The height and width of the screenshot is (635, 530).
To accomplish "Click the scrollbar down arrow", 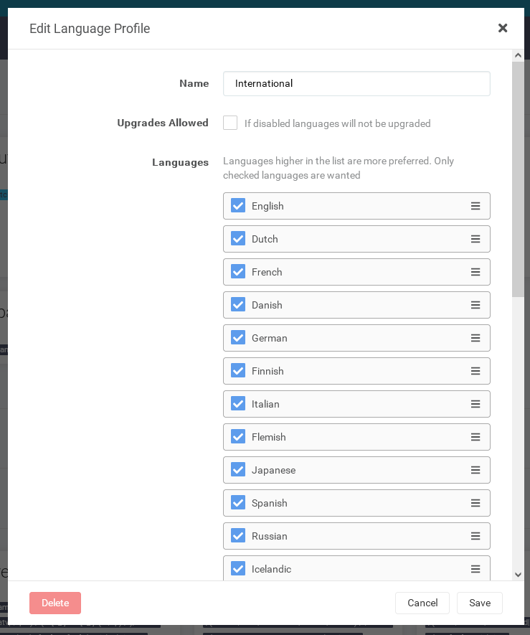I will (x=518, y=574).
